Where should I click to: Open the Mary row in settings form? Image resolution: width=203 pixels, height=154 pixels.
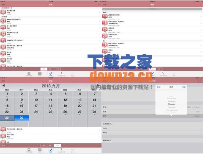click(x=152, y=133)
